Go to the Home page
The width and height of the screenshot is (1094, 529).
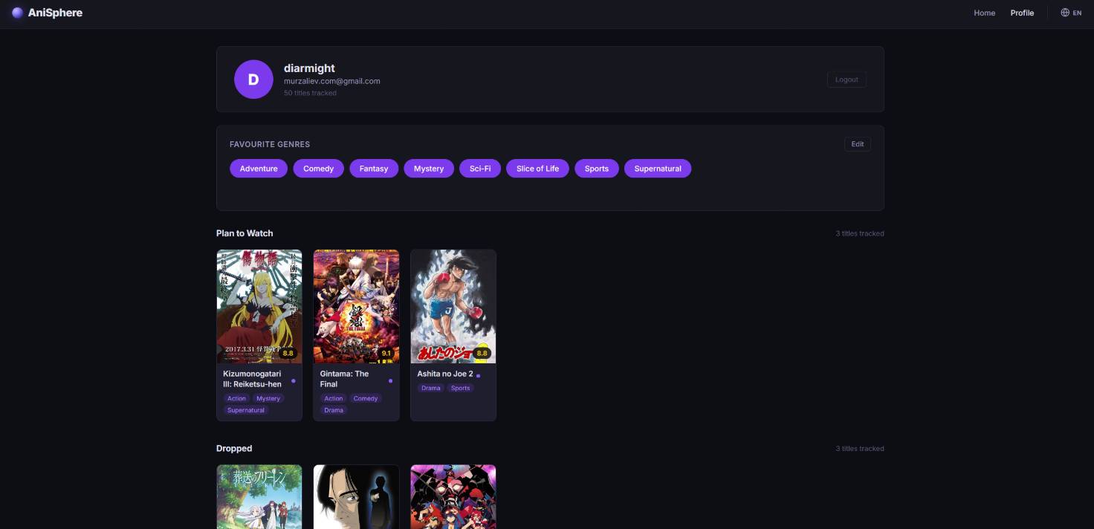click(984, 13)
